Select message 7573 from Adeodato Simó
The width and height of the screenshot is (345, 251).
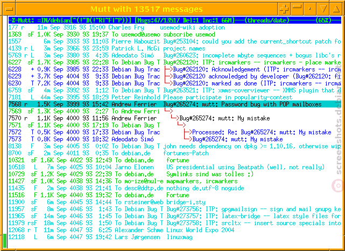[x=175, y=139]
